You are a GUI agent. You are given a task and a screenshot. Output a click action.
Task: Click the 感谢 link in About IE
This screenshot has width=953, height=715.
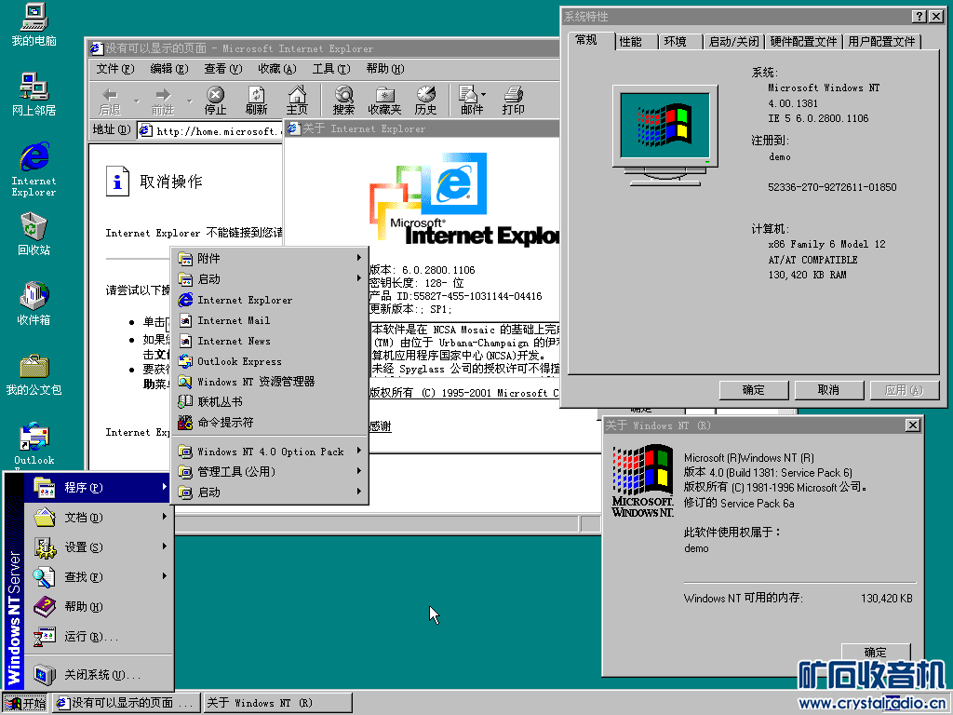381,426
